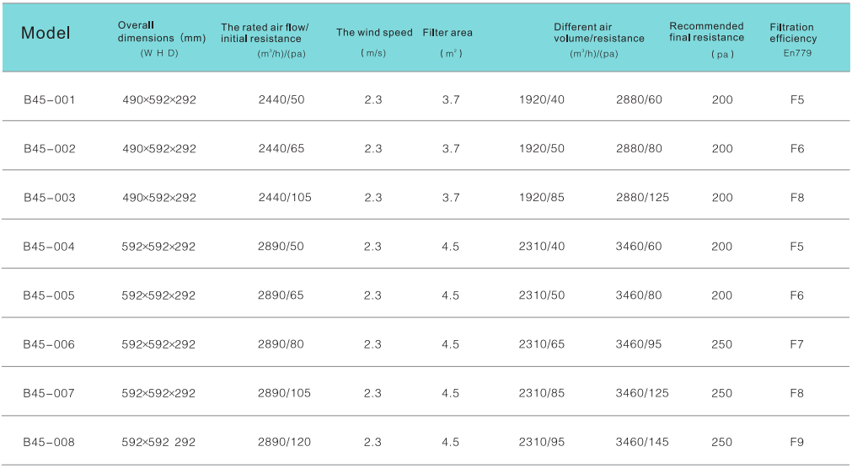852x468 pixels.
Task: Select the B45-006 model cell
Action: [x=50, y=344]
